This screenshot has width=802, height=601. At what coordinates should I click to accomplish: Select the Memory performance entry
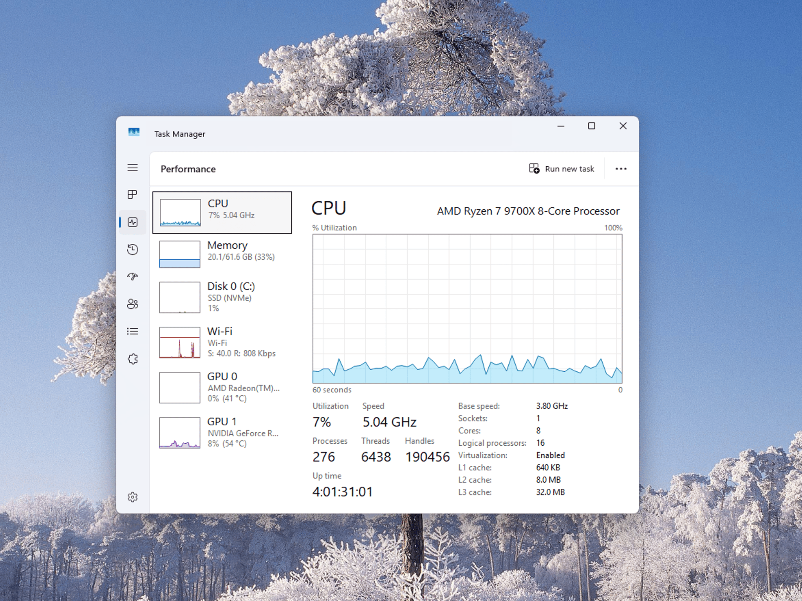click(222, 254)
